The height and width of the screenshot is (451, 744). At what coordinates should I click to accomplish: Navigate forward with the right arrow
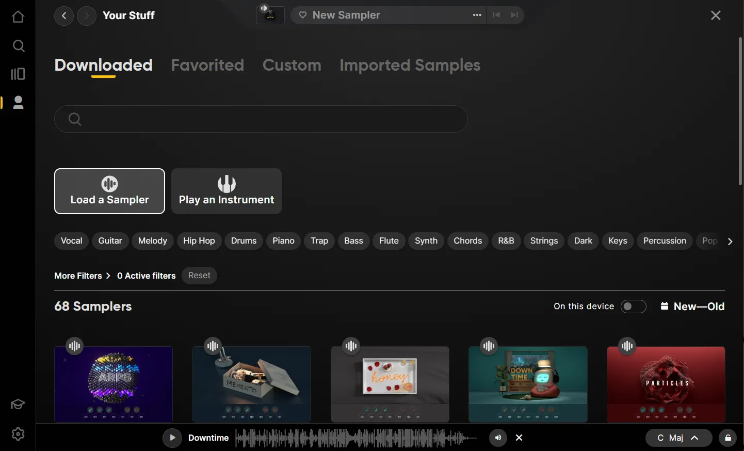point(87,15)
